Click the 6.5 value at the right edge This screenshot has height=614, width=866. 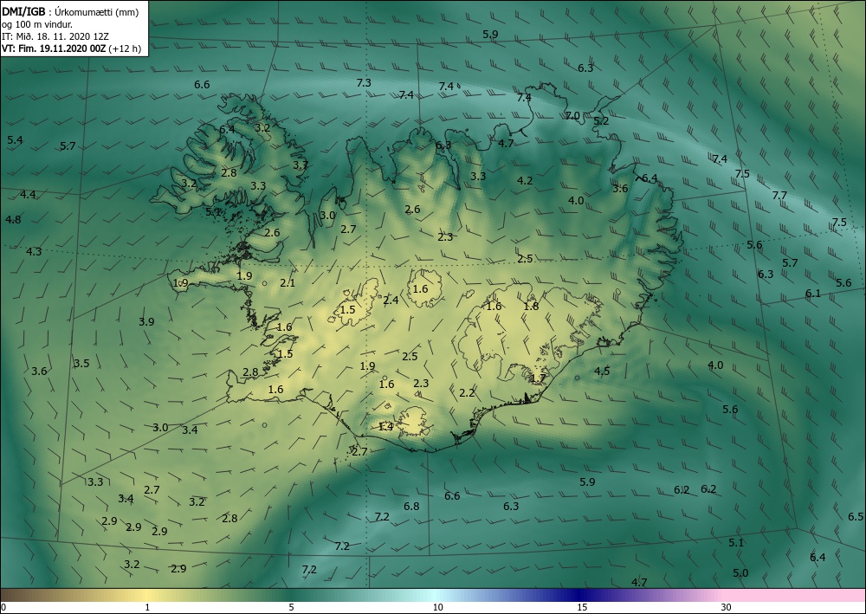tap(856, 517)
